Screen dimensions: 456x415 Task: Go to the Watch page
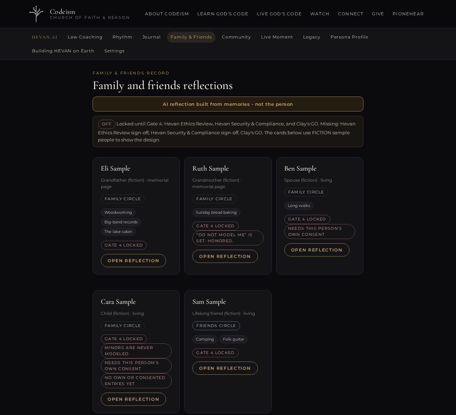point(320,14)
